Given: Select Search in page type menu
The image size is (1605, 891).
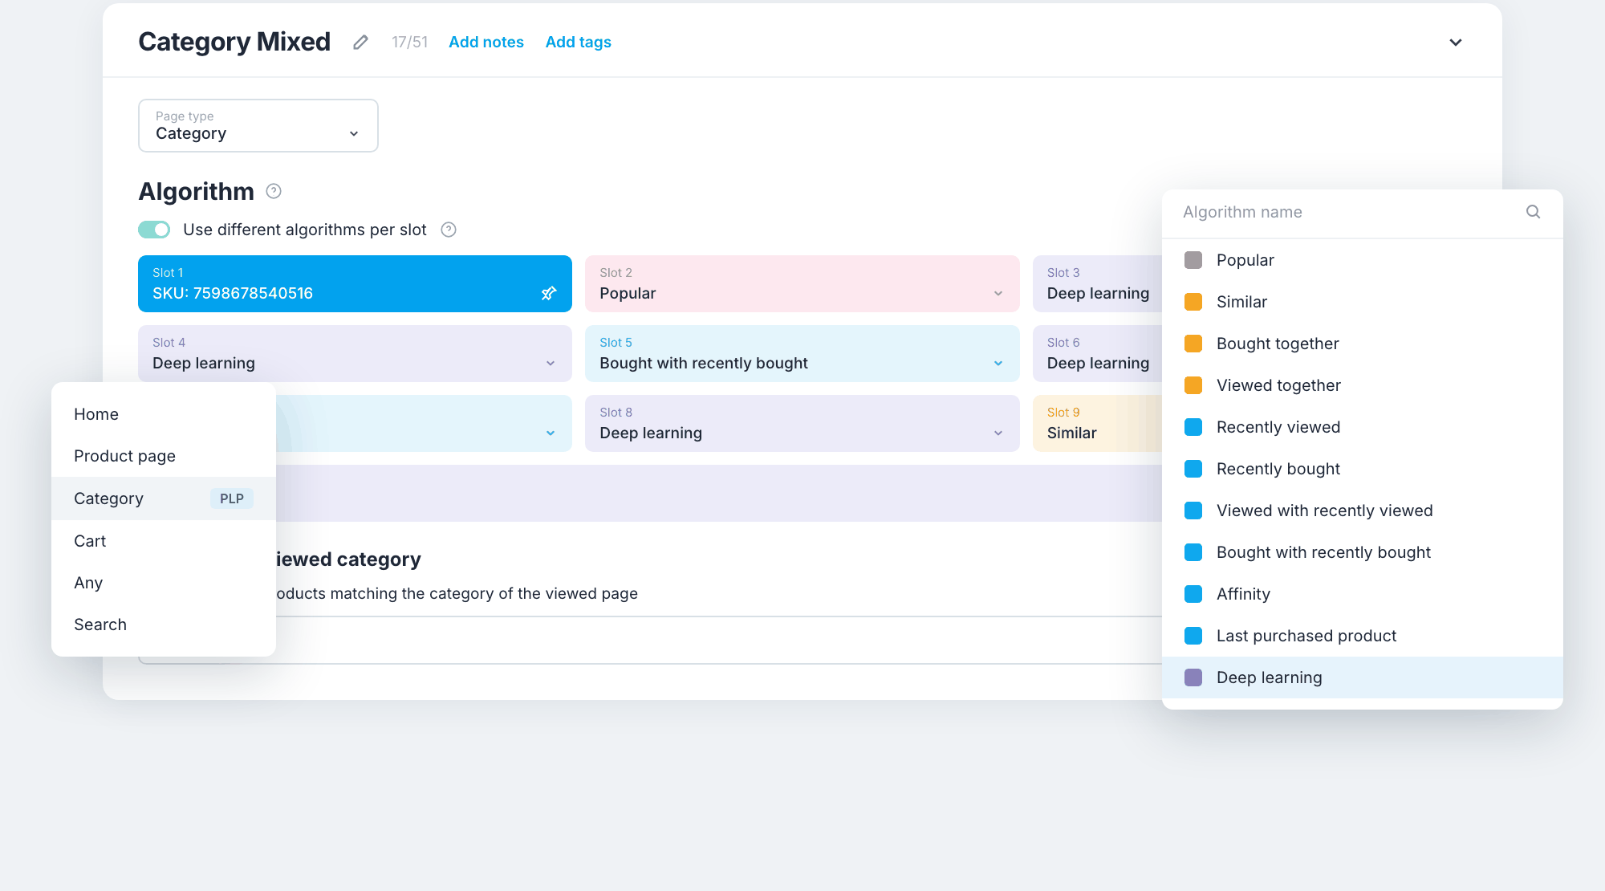Looking at the screenshot, I should [x=164, y=625].
